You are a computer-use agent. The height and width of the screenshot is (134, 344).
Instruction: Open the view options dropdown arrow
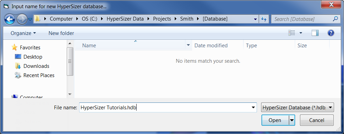click(x=301, y=33)
